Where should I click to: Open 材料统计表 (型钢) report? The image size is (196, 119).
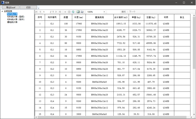16,17
